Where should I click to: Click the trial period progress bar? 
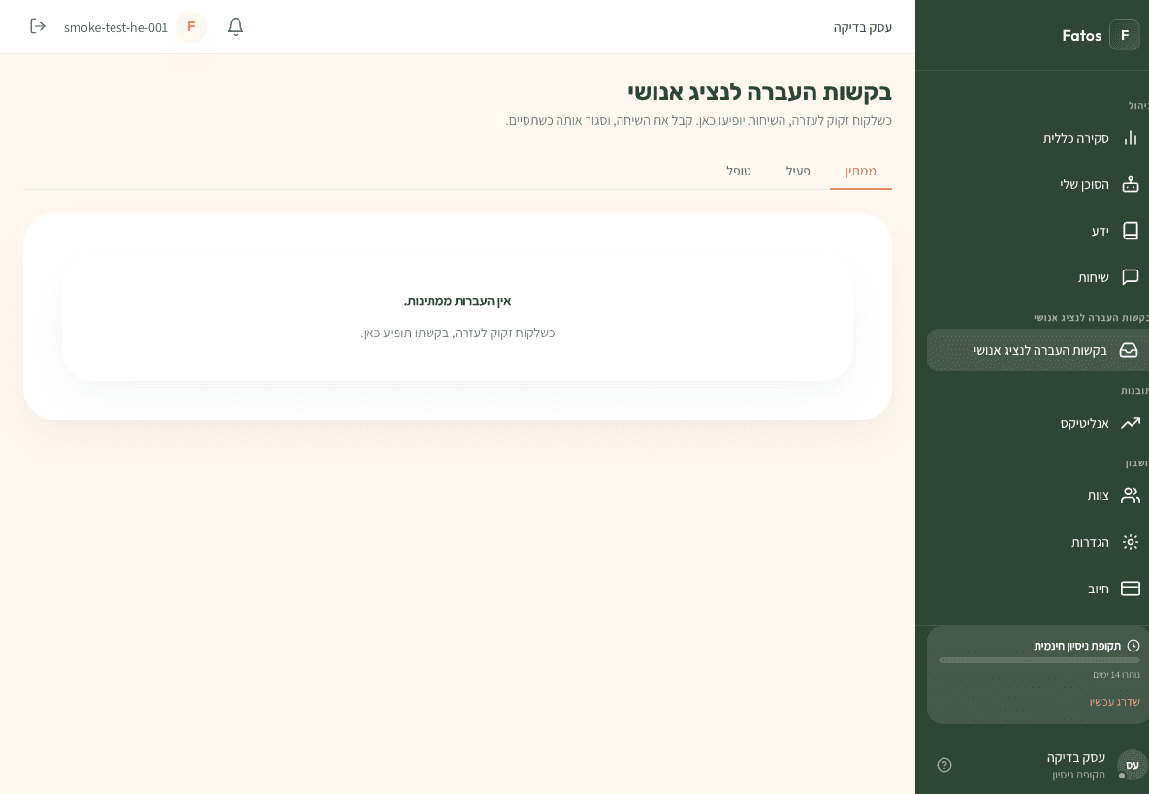coord(1038,660)
